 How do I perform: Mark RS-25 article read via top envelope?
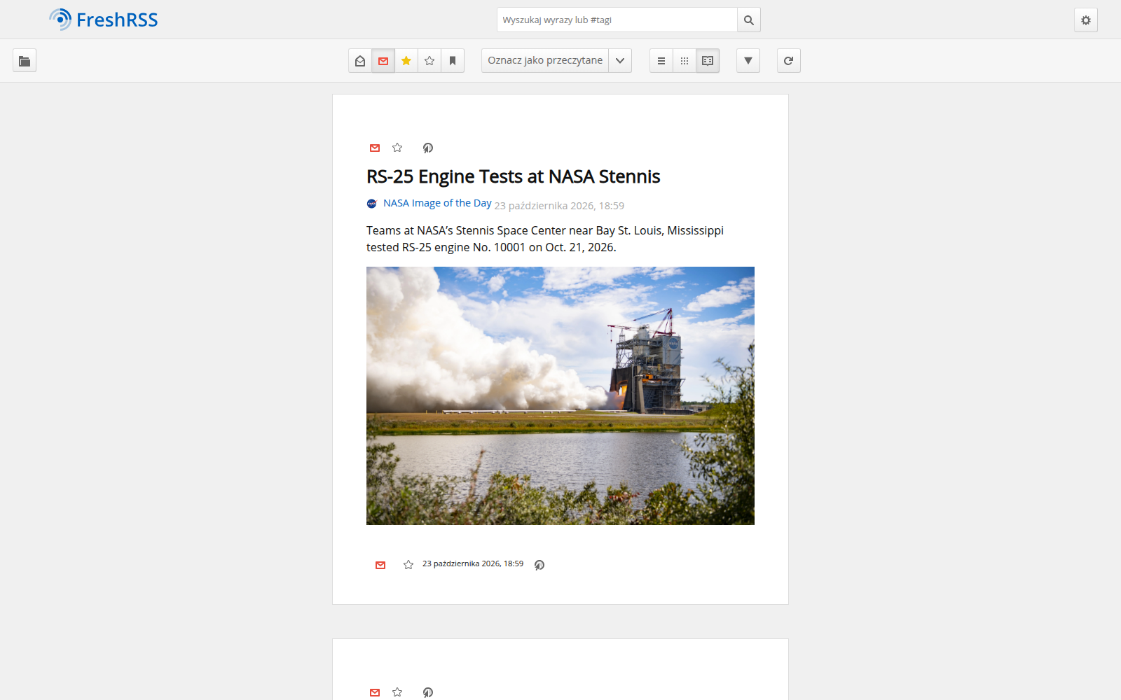375,148
